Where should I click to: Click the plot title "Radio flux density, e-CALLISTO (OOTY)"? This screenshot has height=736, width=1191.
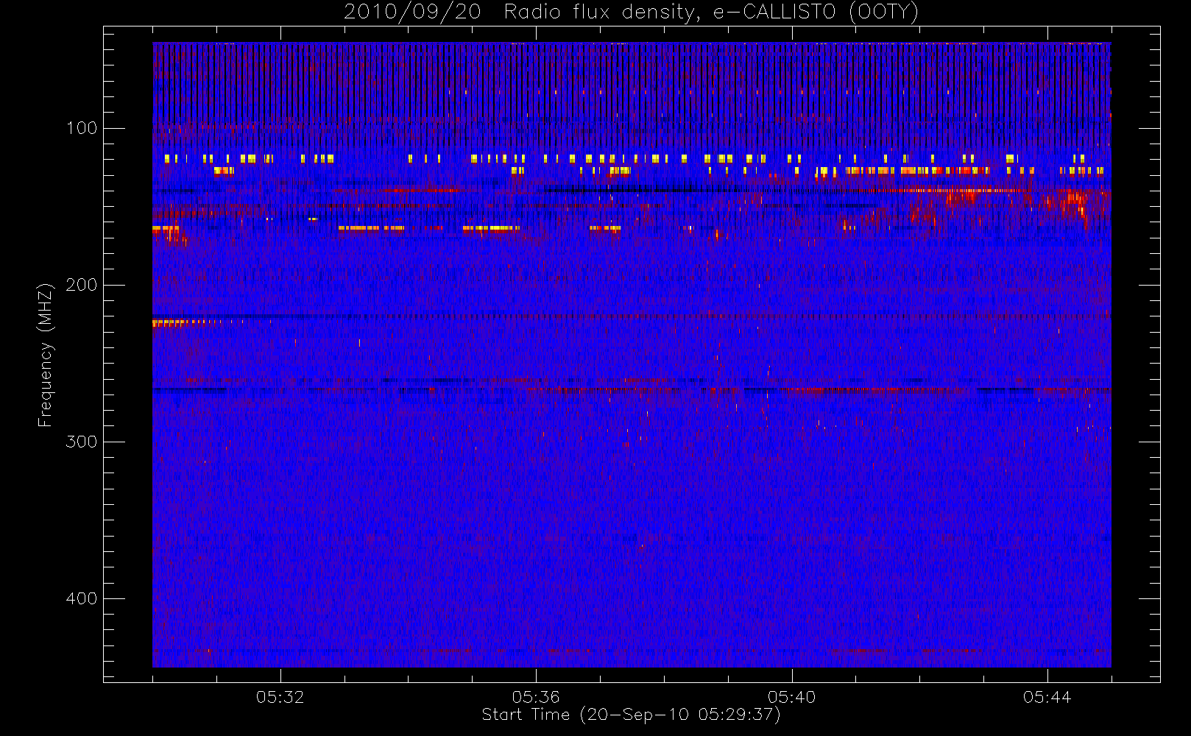click(x=711, y=13)
